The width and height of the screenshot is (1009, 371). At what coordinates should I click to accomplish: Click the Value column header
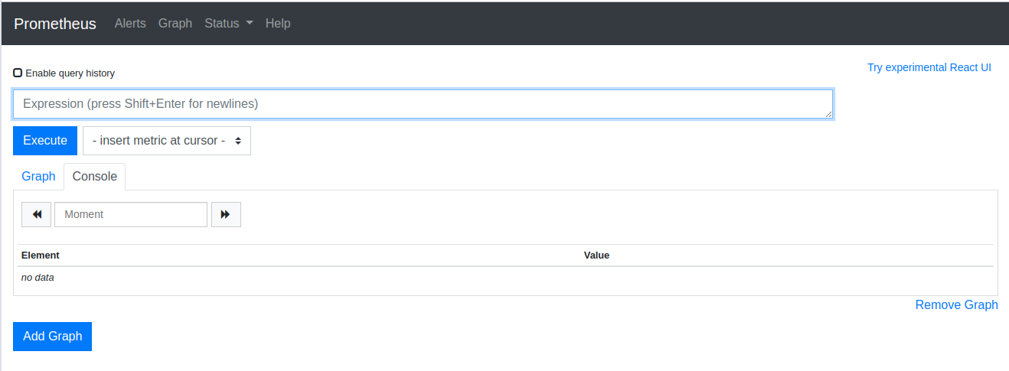tap(596, 255)
